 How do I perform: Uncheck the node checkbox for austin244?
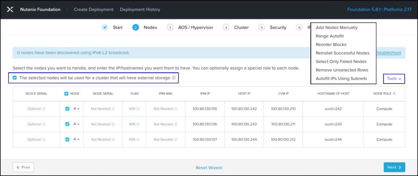(x=67, y=139)
